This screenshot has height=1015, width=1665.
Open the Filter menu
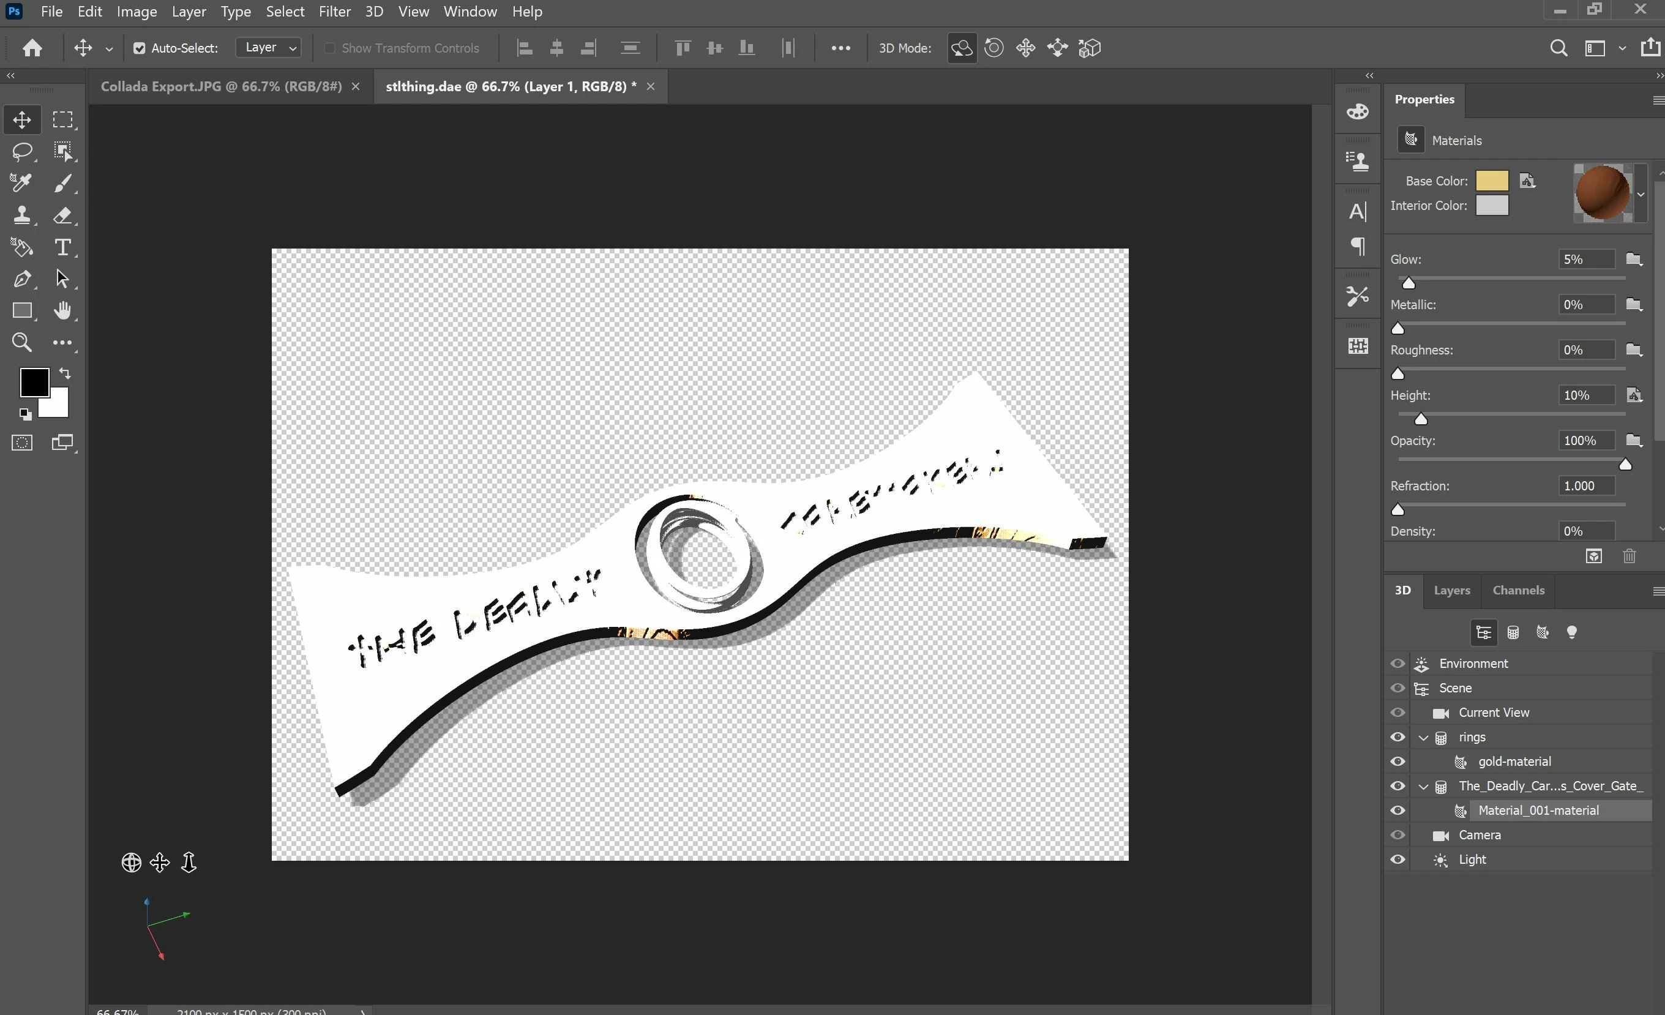(x=334, y=12)
